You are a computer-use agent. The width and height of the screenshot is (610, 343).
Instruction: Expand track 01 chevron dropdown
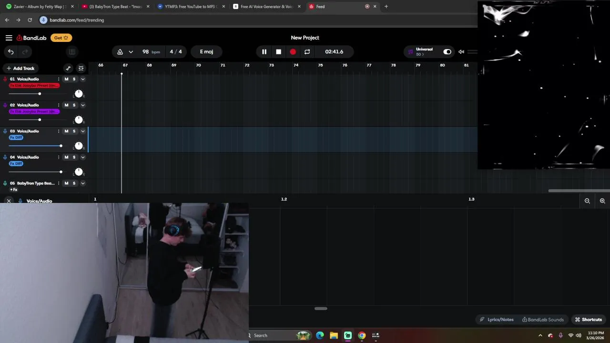[82, 79]
